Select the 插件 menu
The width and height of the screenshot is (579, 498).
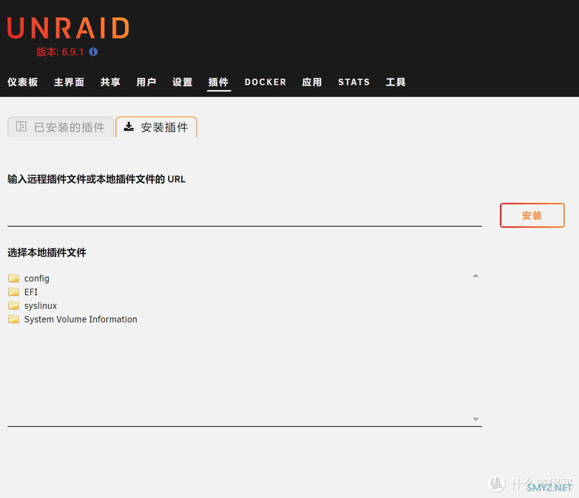[219, 82]
